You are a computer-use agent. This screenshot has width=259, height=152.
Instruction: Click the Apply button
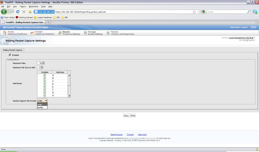tap(126, 115)
